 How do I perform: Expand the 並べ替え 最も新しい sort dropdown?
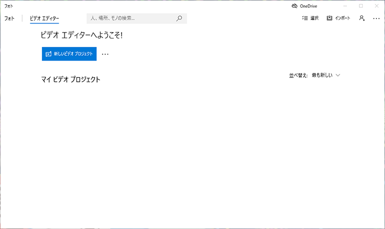pos(326,75)
